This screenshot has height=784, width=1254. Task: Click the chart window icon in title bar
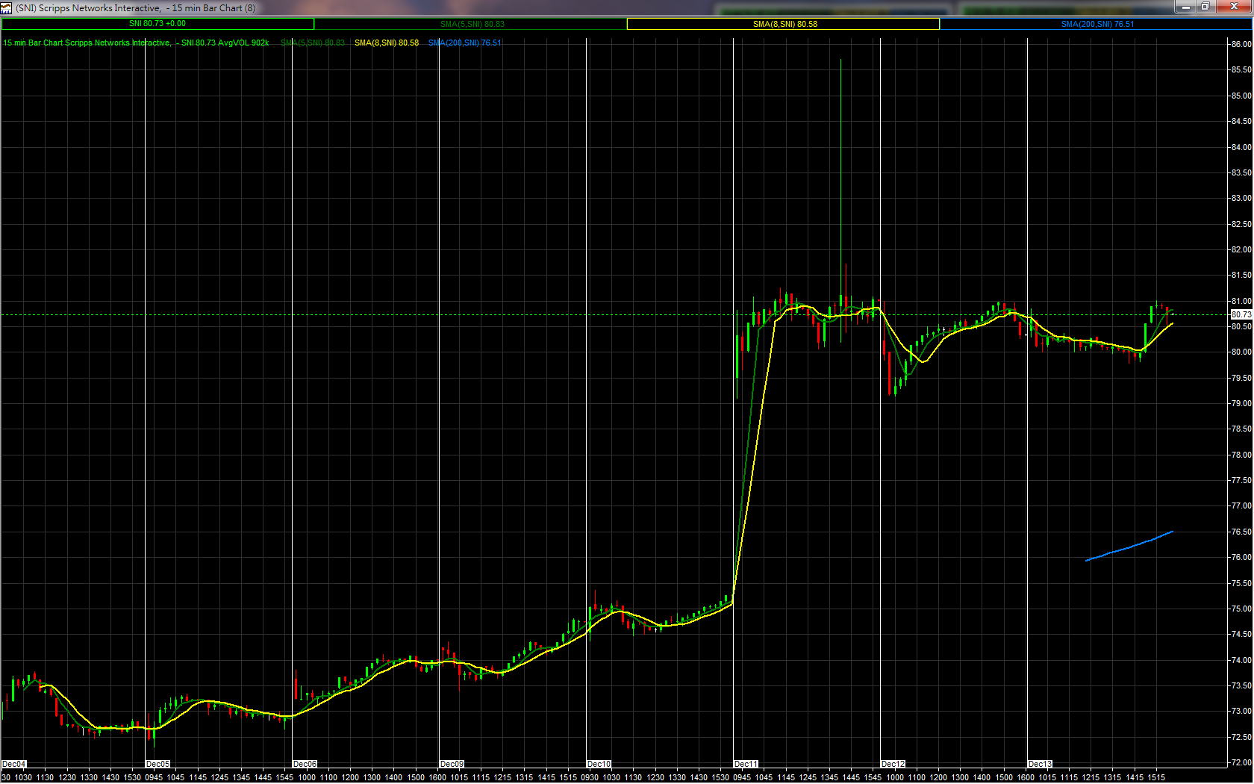(x=7, y=8)
